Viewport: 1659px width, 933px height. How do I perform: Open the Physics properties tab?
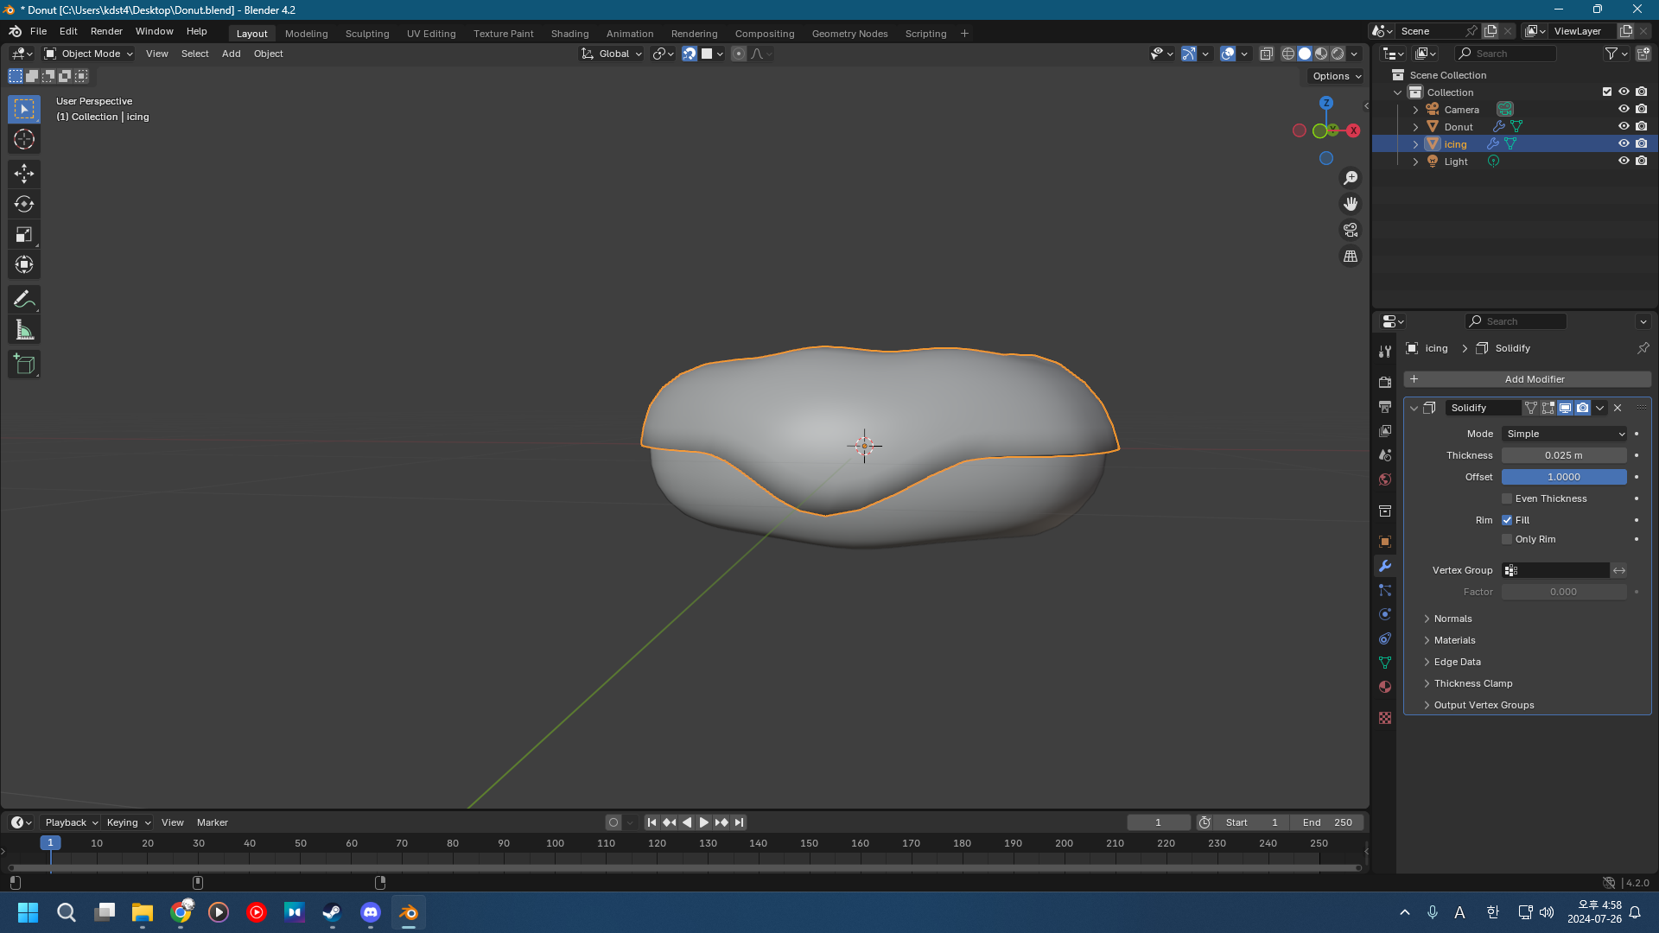click(1385, 614)
